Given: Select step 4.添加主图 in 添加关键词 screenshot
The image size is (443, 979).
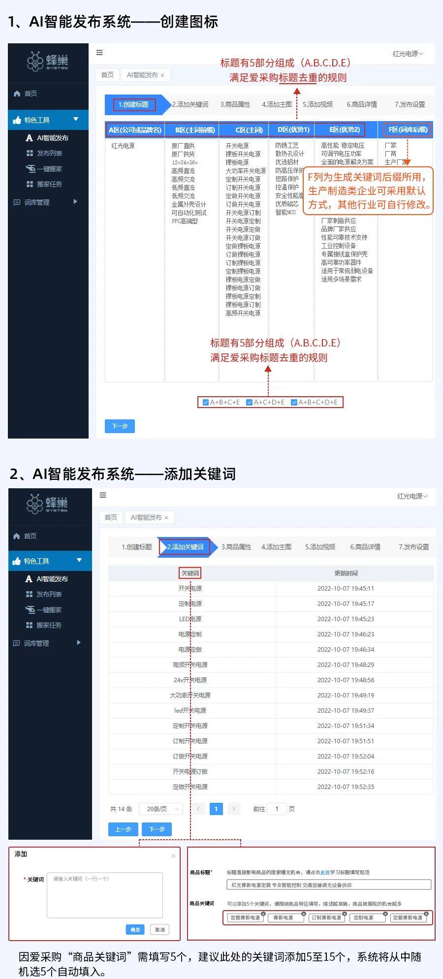Looking at the screenshot, I should point(276,547).
